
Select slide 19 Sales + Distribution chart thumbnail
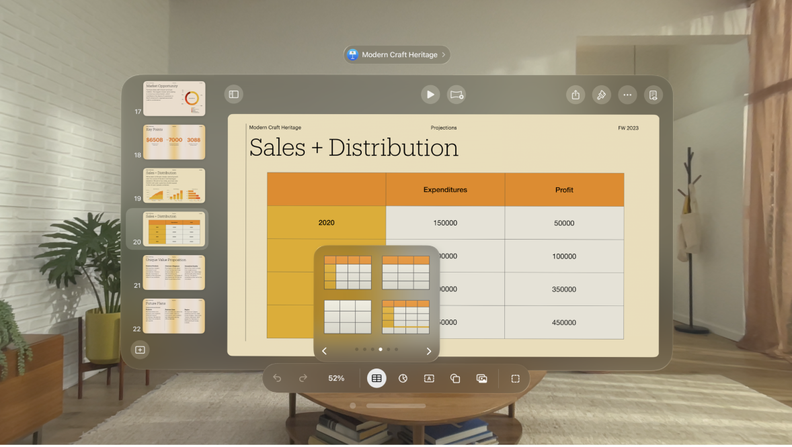click(174, 185)
